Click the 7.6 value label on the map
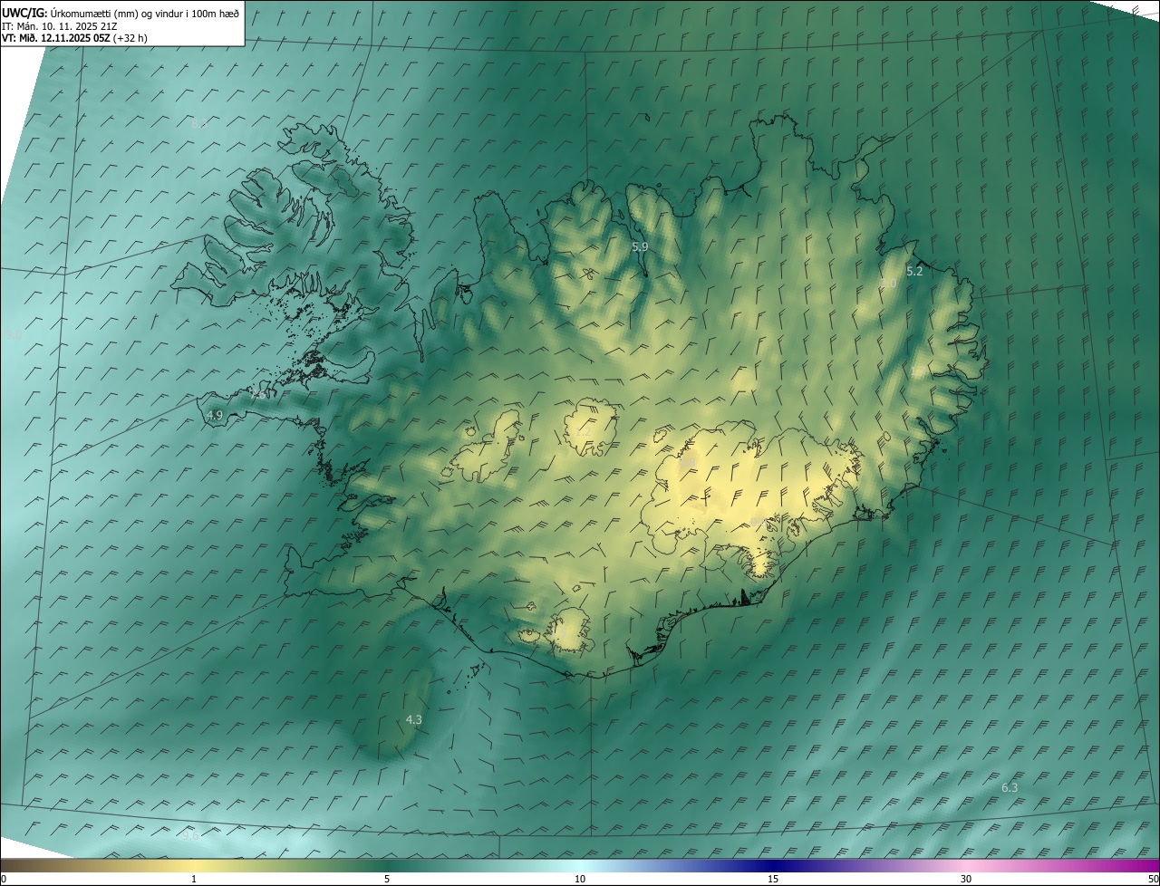The image size is (1160, 886). pyautogui.click(x=258, y=395)
